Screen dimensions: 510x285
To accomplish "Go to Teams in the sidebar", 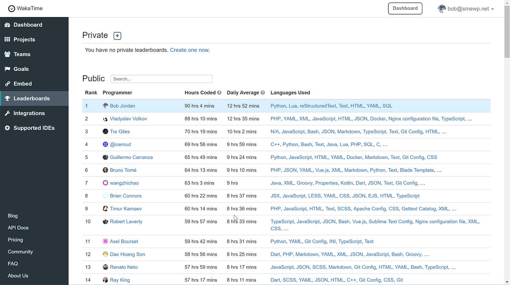I will coord(22,54).
